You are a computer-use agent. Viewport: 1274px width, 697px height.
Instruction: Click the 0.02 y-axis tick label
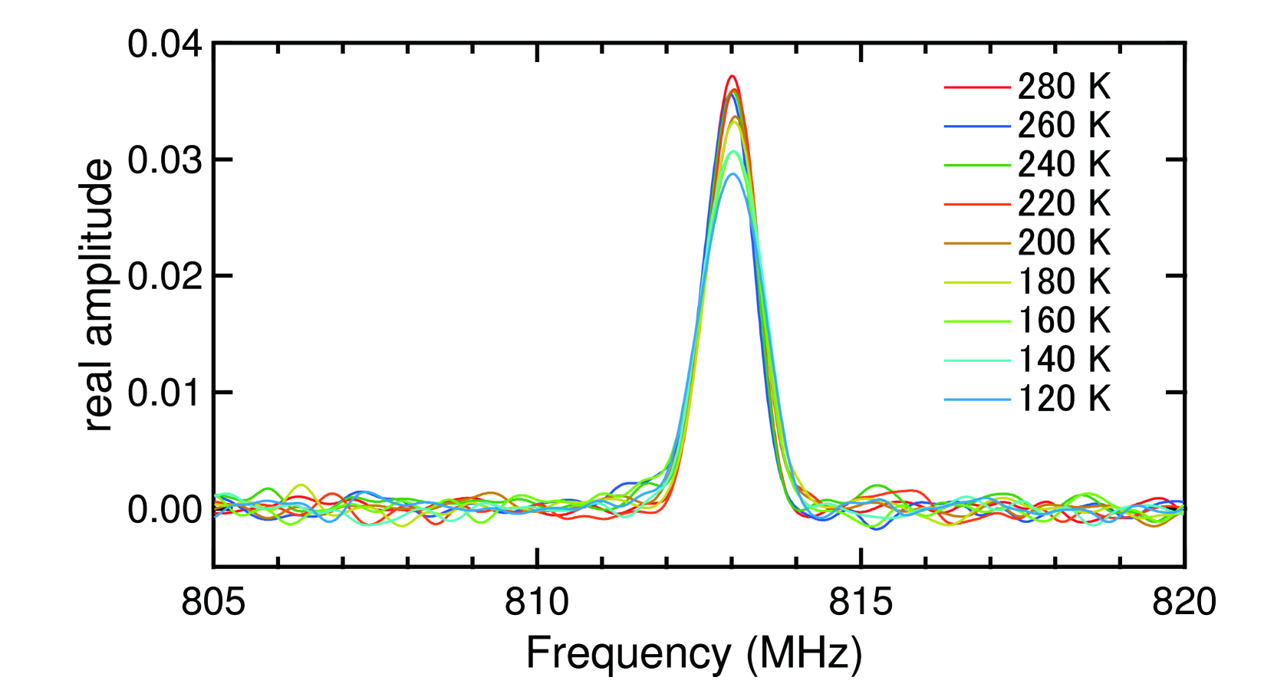(165, 276)
